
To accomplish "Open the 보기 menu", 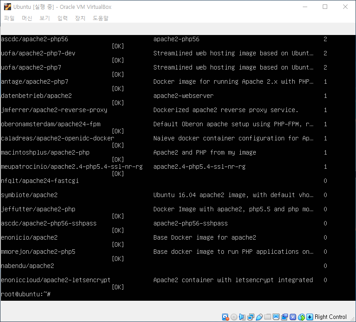I will coord(45,18).
